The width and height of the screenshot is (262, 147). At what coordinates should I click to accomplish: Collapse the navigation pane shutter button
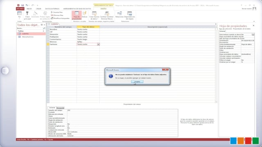[x=45, y=25]
